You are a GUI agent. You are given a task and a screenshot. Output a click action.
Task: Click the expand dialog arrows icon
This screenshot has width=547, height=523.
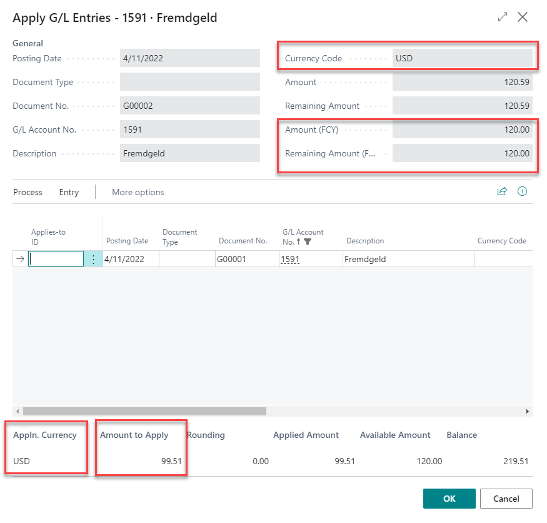click(503, 18)
